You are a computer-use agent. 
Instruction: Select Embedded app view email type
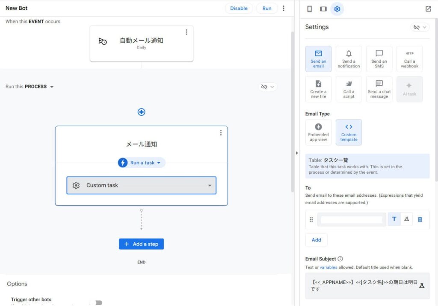pos(318,132)
